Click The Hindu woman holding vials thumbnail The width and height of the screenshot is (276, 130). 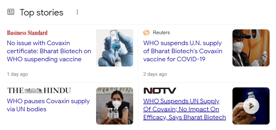pyautogui.click(x=114, y=106)
